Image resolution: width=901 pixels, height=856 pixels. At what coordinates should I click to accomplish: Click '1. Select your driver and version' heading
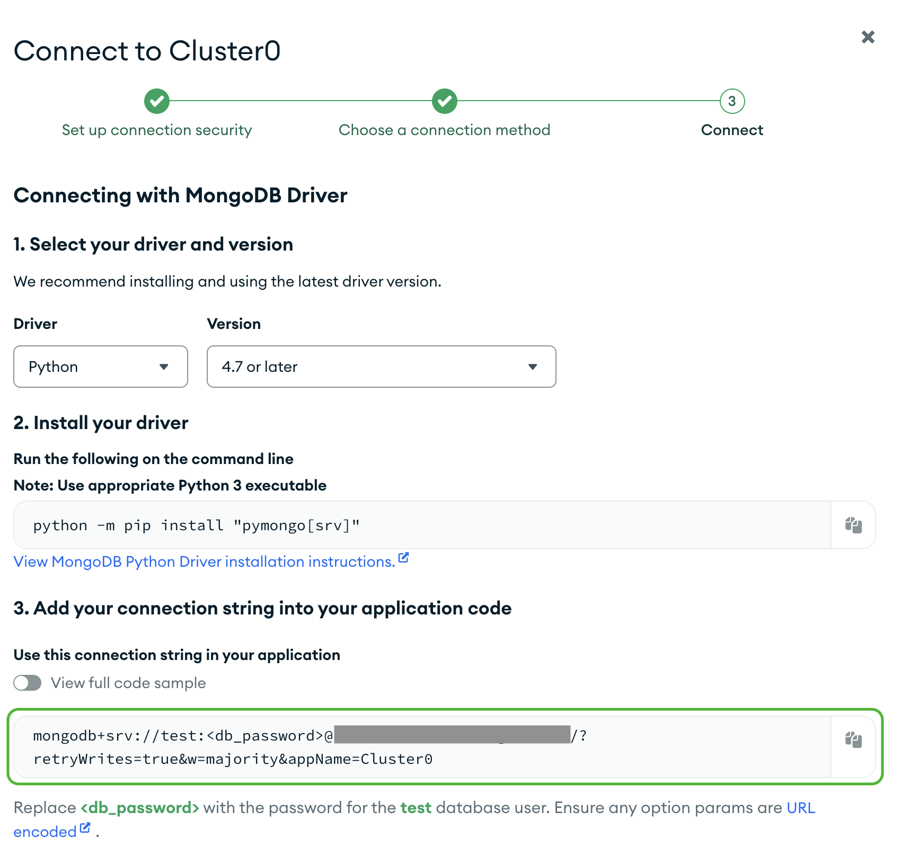[x=153, y=245]
